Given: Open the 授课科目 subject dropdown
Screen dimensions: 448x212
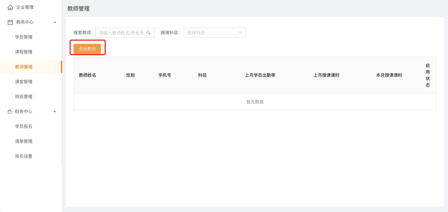Looking at the screenshot, I should pyautogui.click(x=215, y=33).
